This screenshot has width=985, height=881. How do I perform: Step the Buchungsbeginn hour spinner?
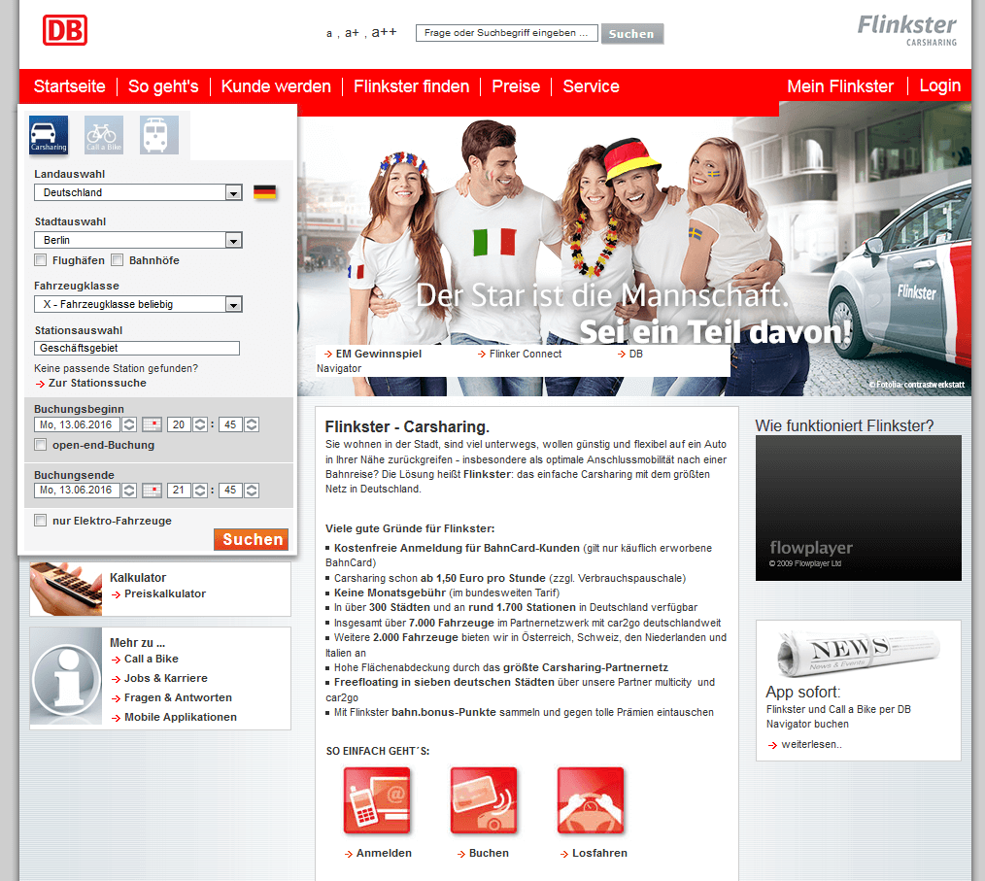pyautogui.click(x=200, y=425)
